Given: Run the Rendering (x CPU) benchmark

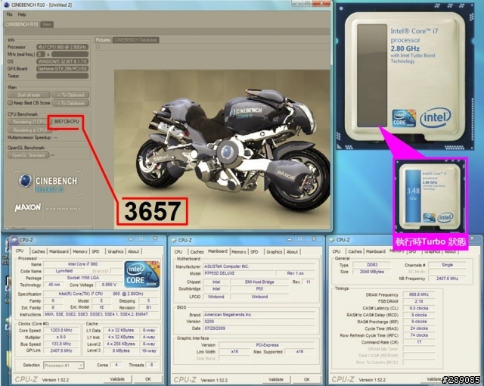Looking at the screenshot, I should [x=29, y=130].
